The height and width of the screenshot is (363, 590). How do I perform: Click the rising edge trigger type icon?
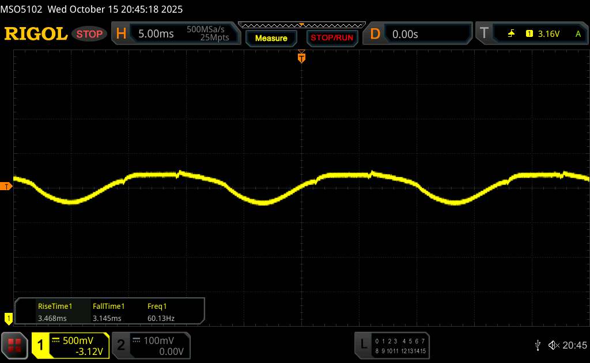click(x=511, y=34)
